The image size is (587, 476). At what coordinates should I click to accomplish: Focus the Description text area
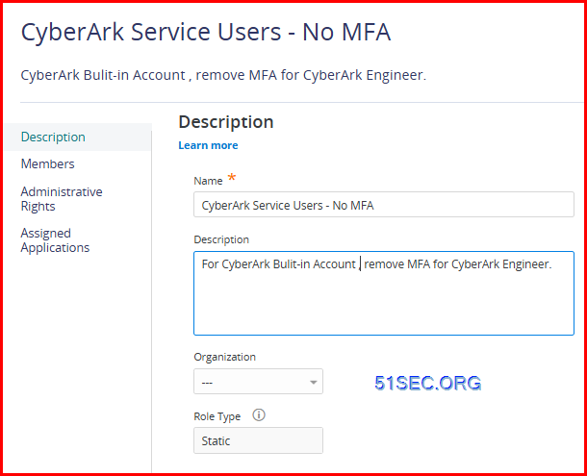click(383, 293)
